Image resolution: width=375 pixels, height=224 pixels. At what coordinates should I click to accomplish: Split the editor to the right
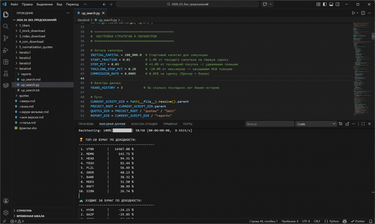[x=363, y=13]
